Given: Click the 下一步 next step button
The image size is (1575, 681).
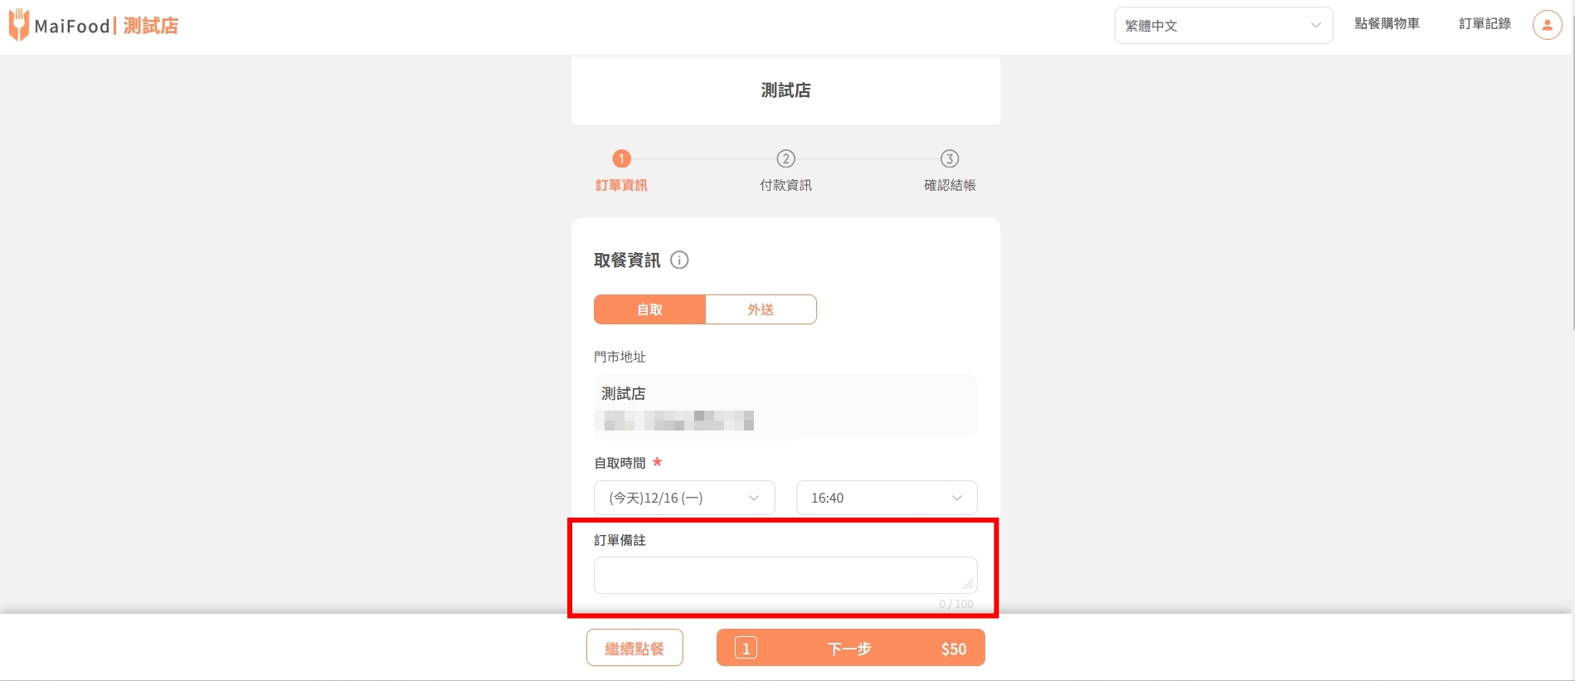Looking at the screenshot, I should coord(850,648).
